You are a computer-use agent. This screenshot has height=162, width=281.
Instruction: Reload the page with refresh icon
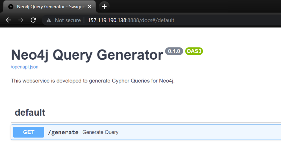pos(33,20)
